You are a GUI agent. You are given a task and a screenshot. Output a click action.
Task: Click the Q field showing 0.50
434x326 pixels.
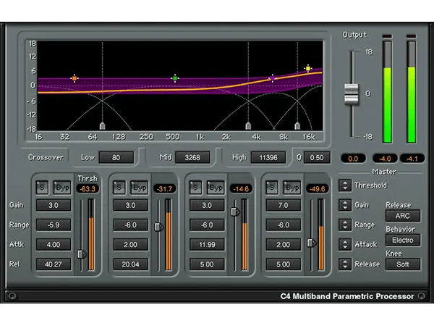click(x=317, y=157)
